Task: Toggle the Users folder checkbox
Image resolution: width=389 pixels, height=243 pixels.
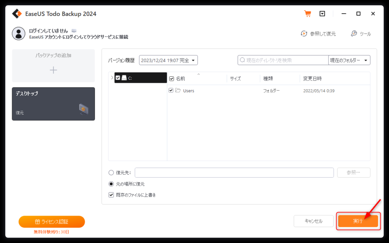Action: point(171,90)
